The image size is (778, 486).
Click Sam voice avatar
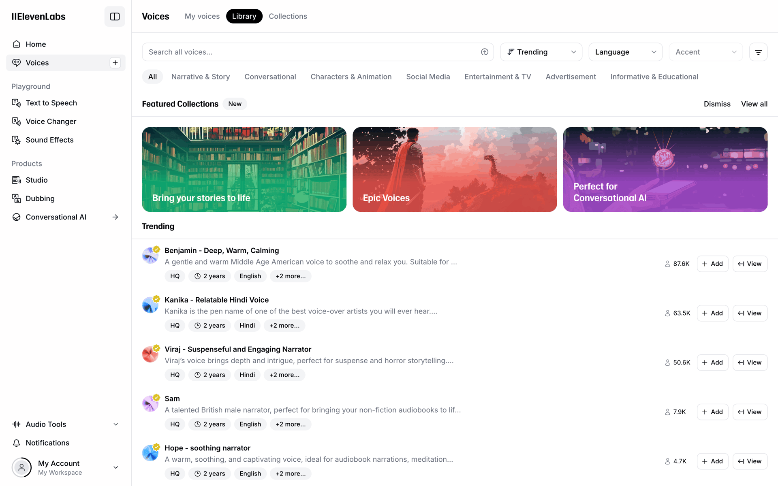pos(150,404)
